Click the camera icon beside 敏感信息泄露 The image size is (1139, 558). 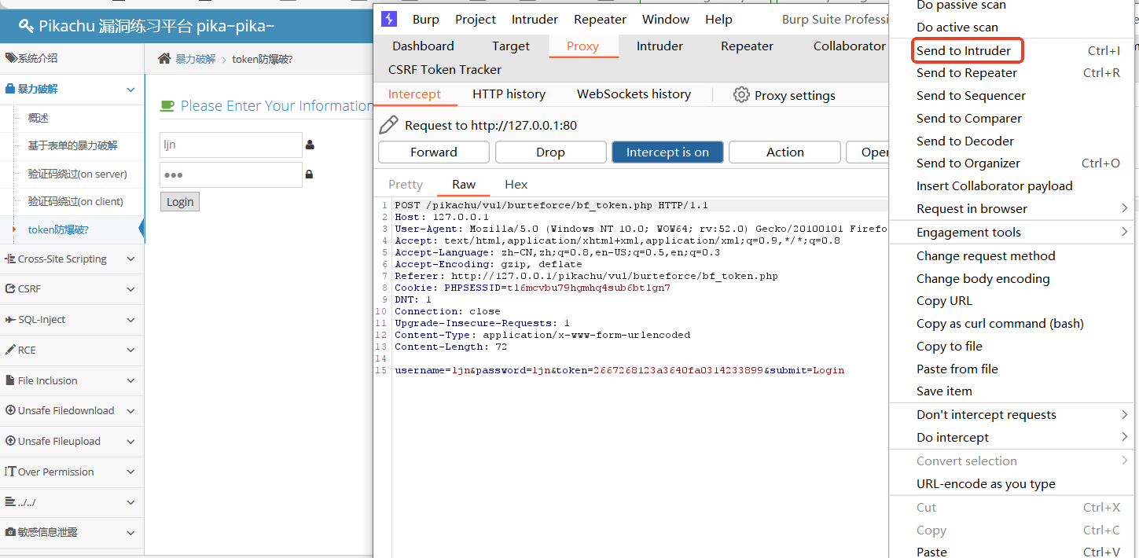click(11, 532)
